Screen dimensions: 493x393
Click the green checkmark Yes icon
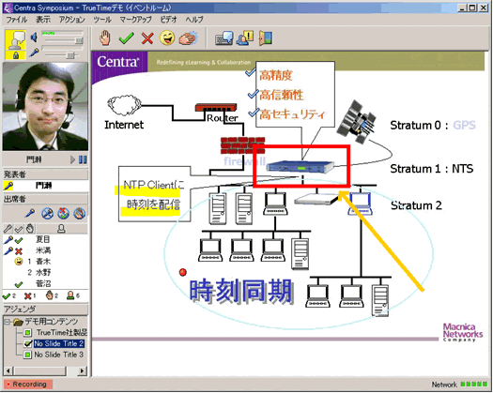coord(126,38)
